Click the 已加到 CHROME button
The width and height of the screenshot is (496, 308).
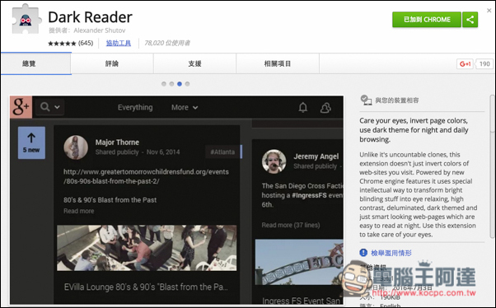pos(427,20)
